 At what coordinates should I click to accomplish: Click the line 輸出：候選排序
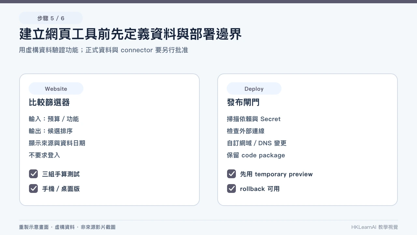(50, 131)
